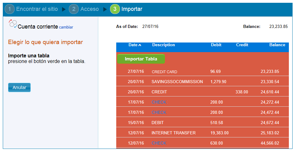
Task: Click the step 2 circle icon
Action: [x=74, y=9]
